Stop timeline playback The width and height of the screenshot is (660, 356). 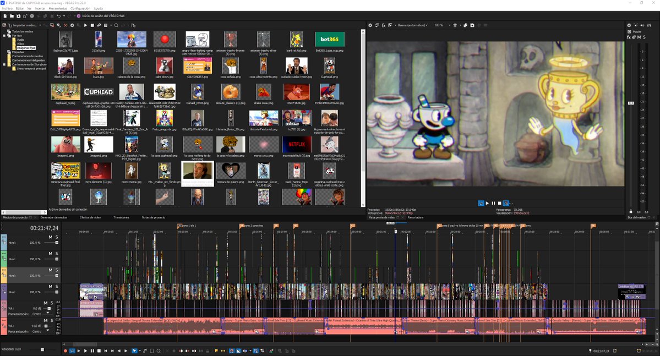click(x=99, y=350)
